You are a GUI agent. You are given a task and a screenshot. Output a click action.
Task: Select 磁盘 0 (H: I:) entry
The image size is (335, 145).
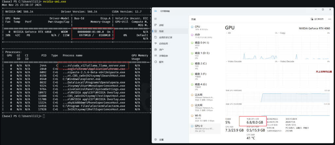[205, 45]
